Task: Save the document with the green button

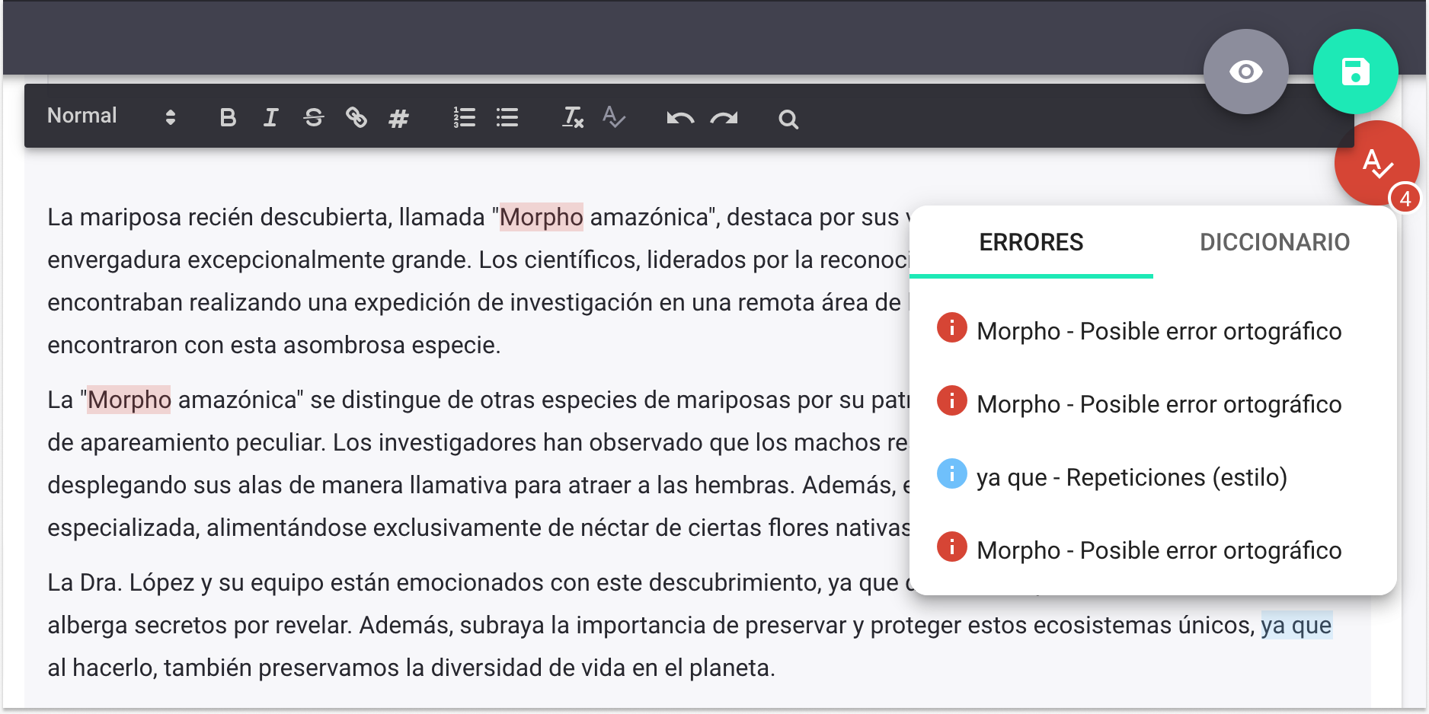Action: tap(1356, 72)
